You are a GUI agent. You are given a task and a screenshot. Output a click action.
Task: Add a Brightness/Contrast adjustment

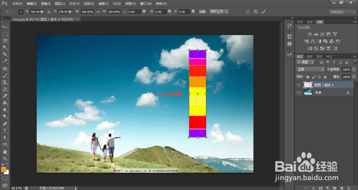click(309, 34)
